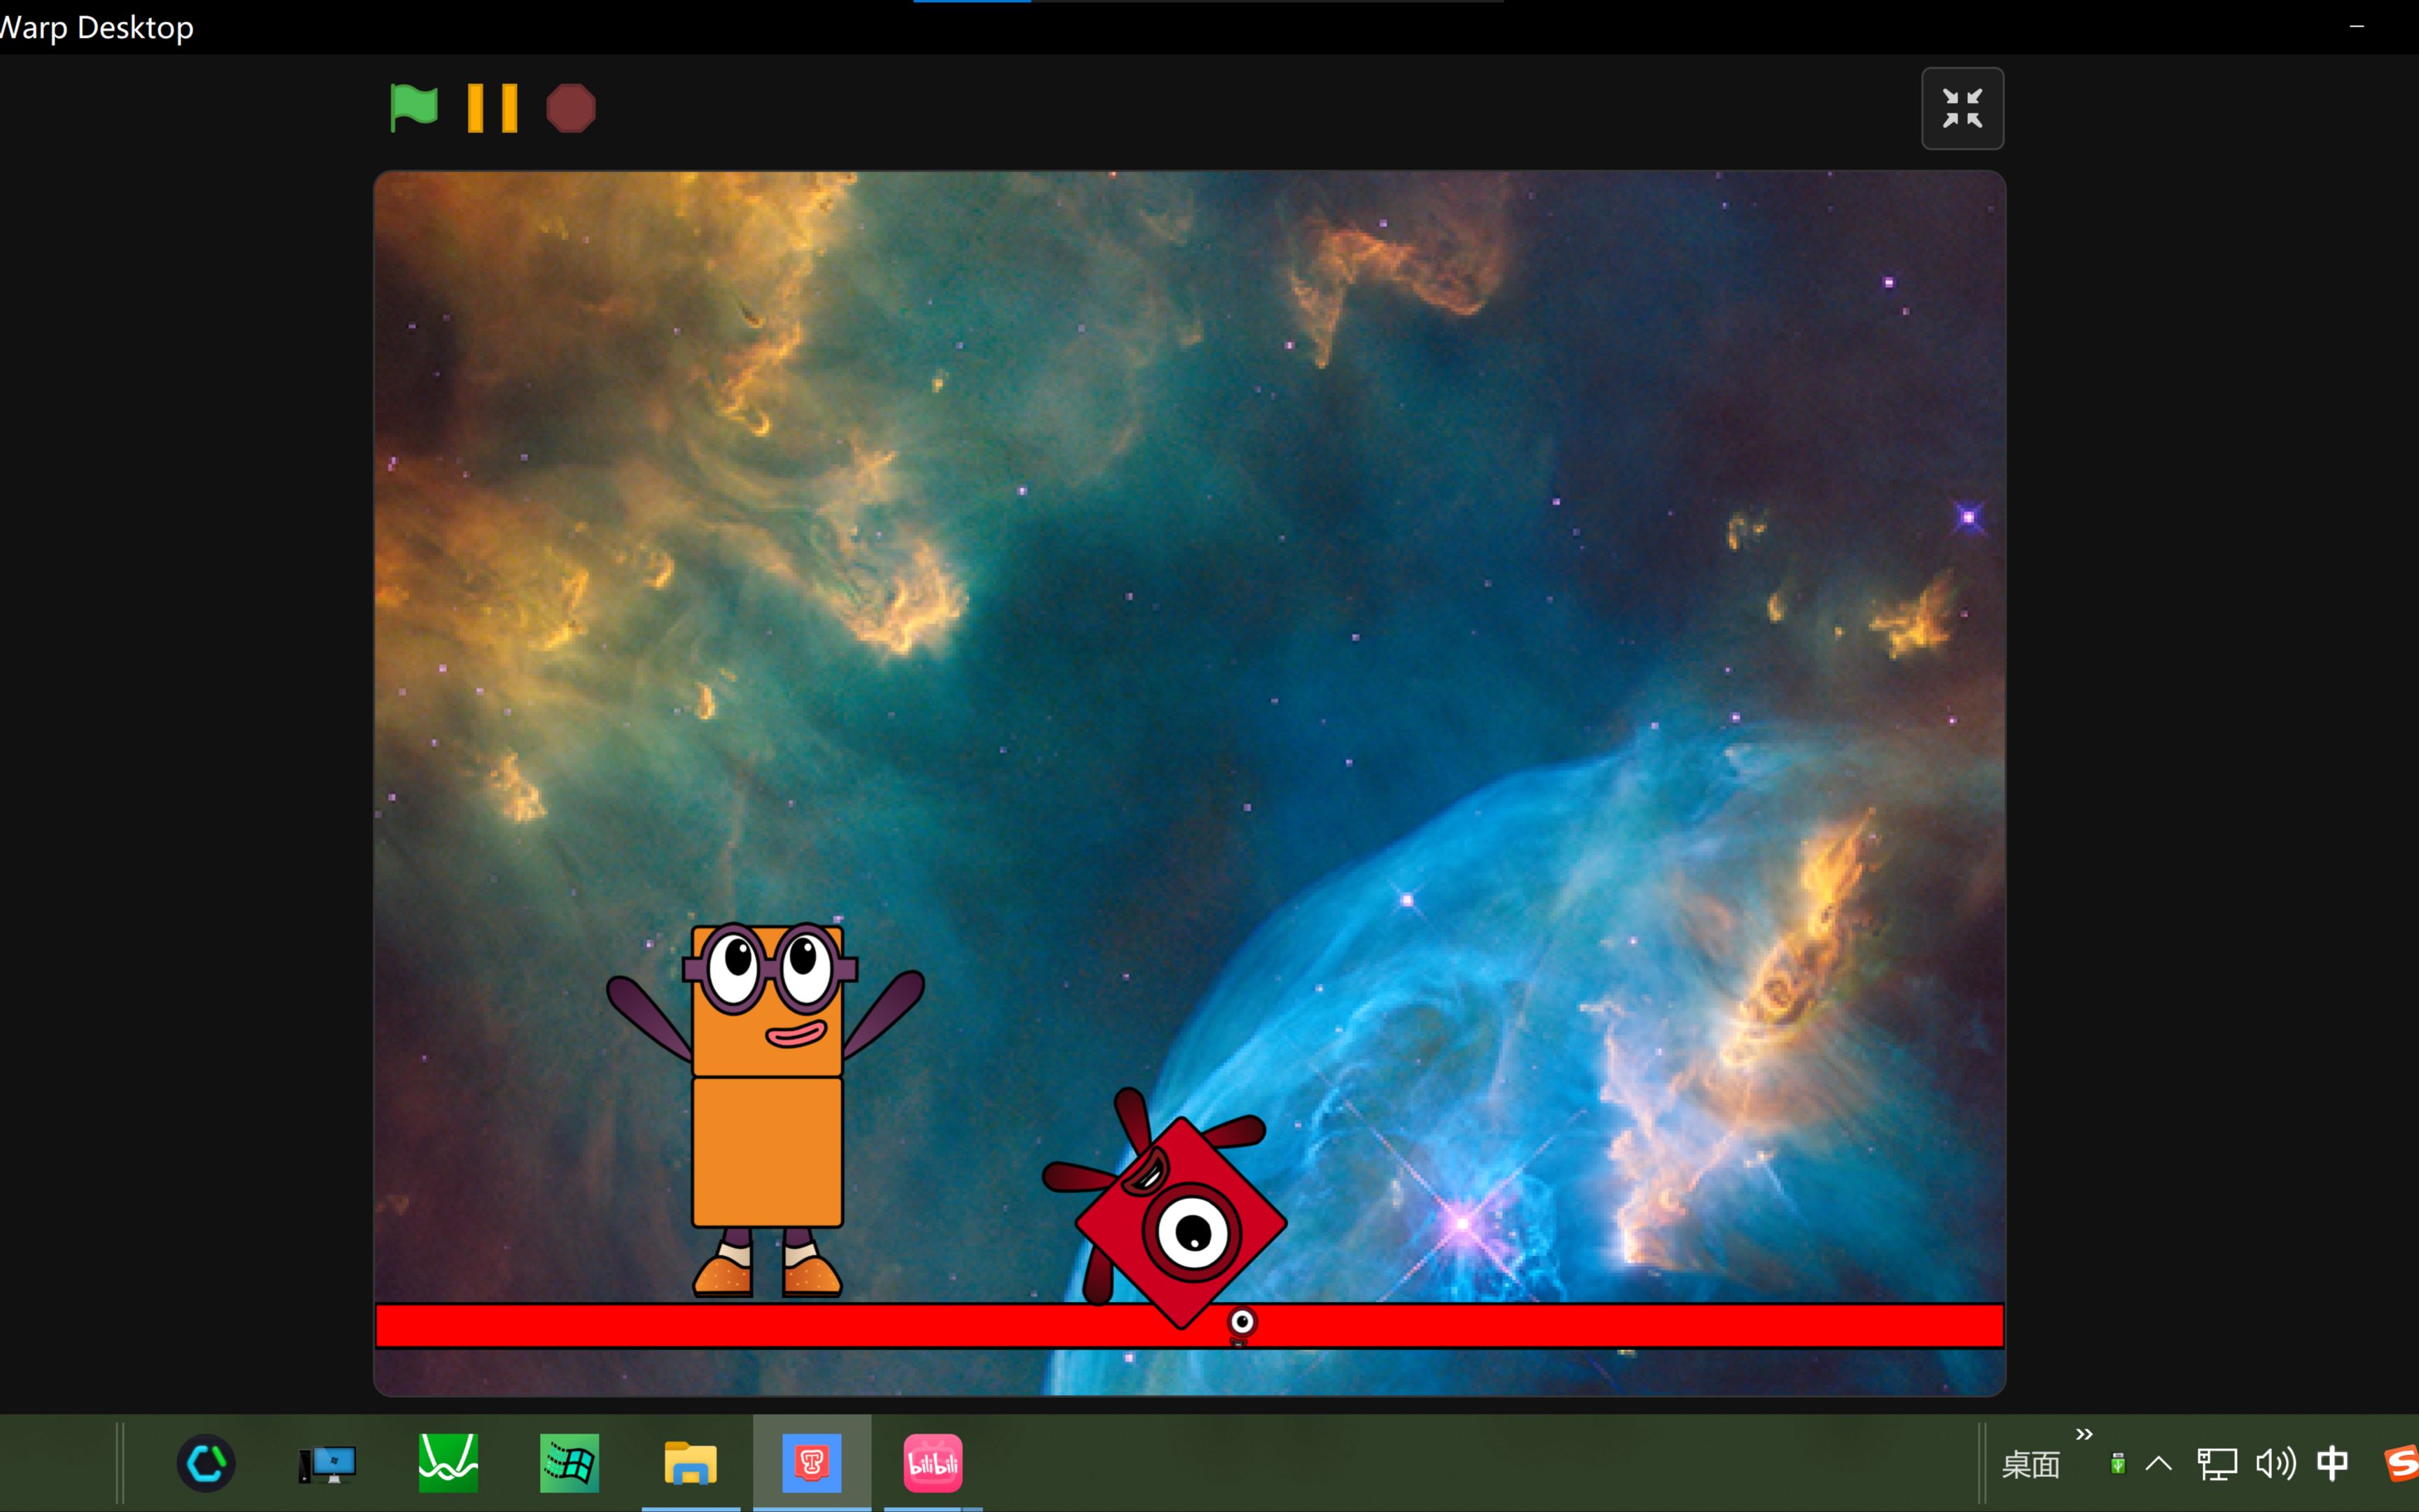Toggle the 中 input language indicator
The image size is (2419, 1512).
click(x=2332, y=1464)
